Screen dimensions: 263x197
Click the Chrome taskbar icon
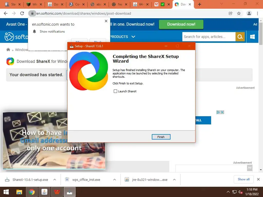pos(32,192)
